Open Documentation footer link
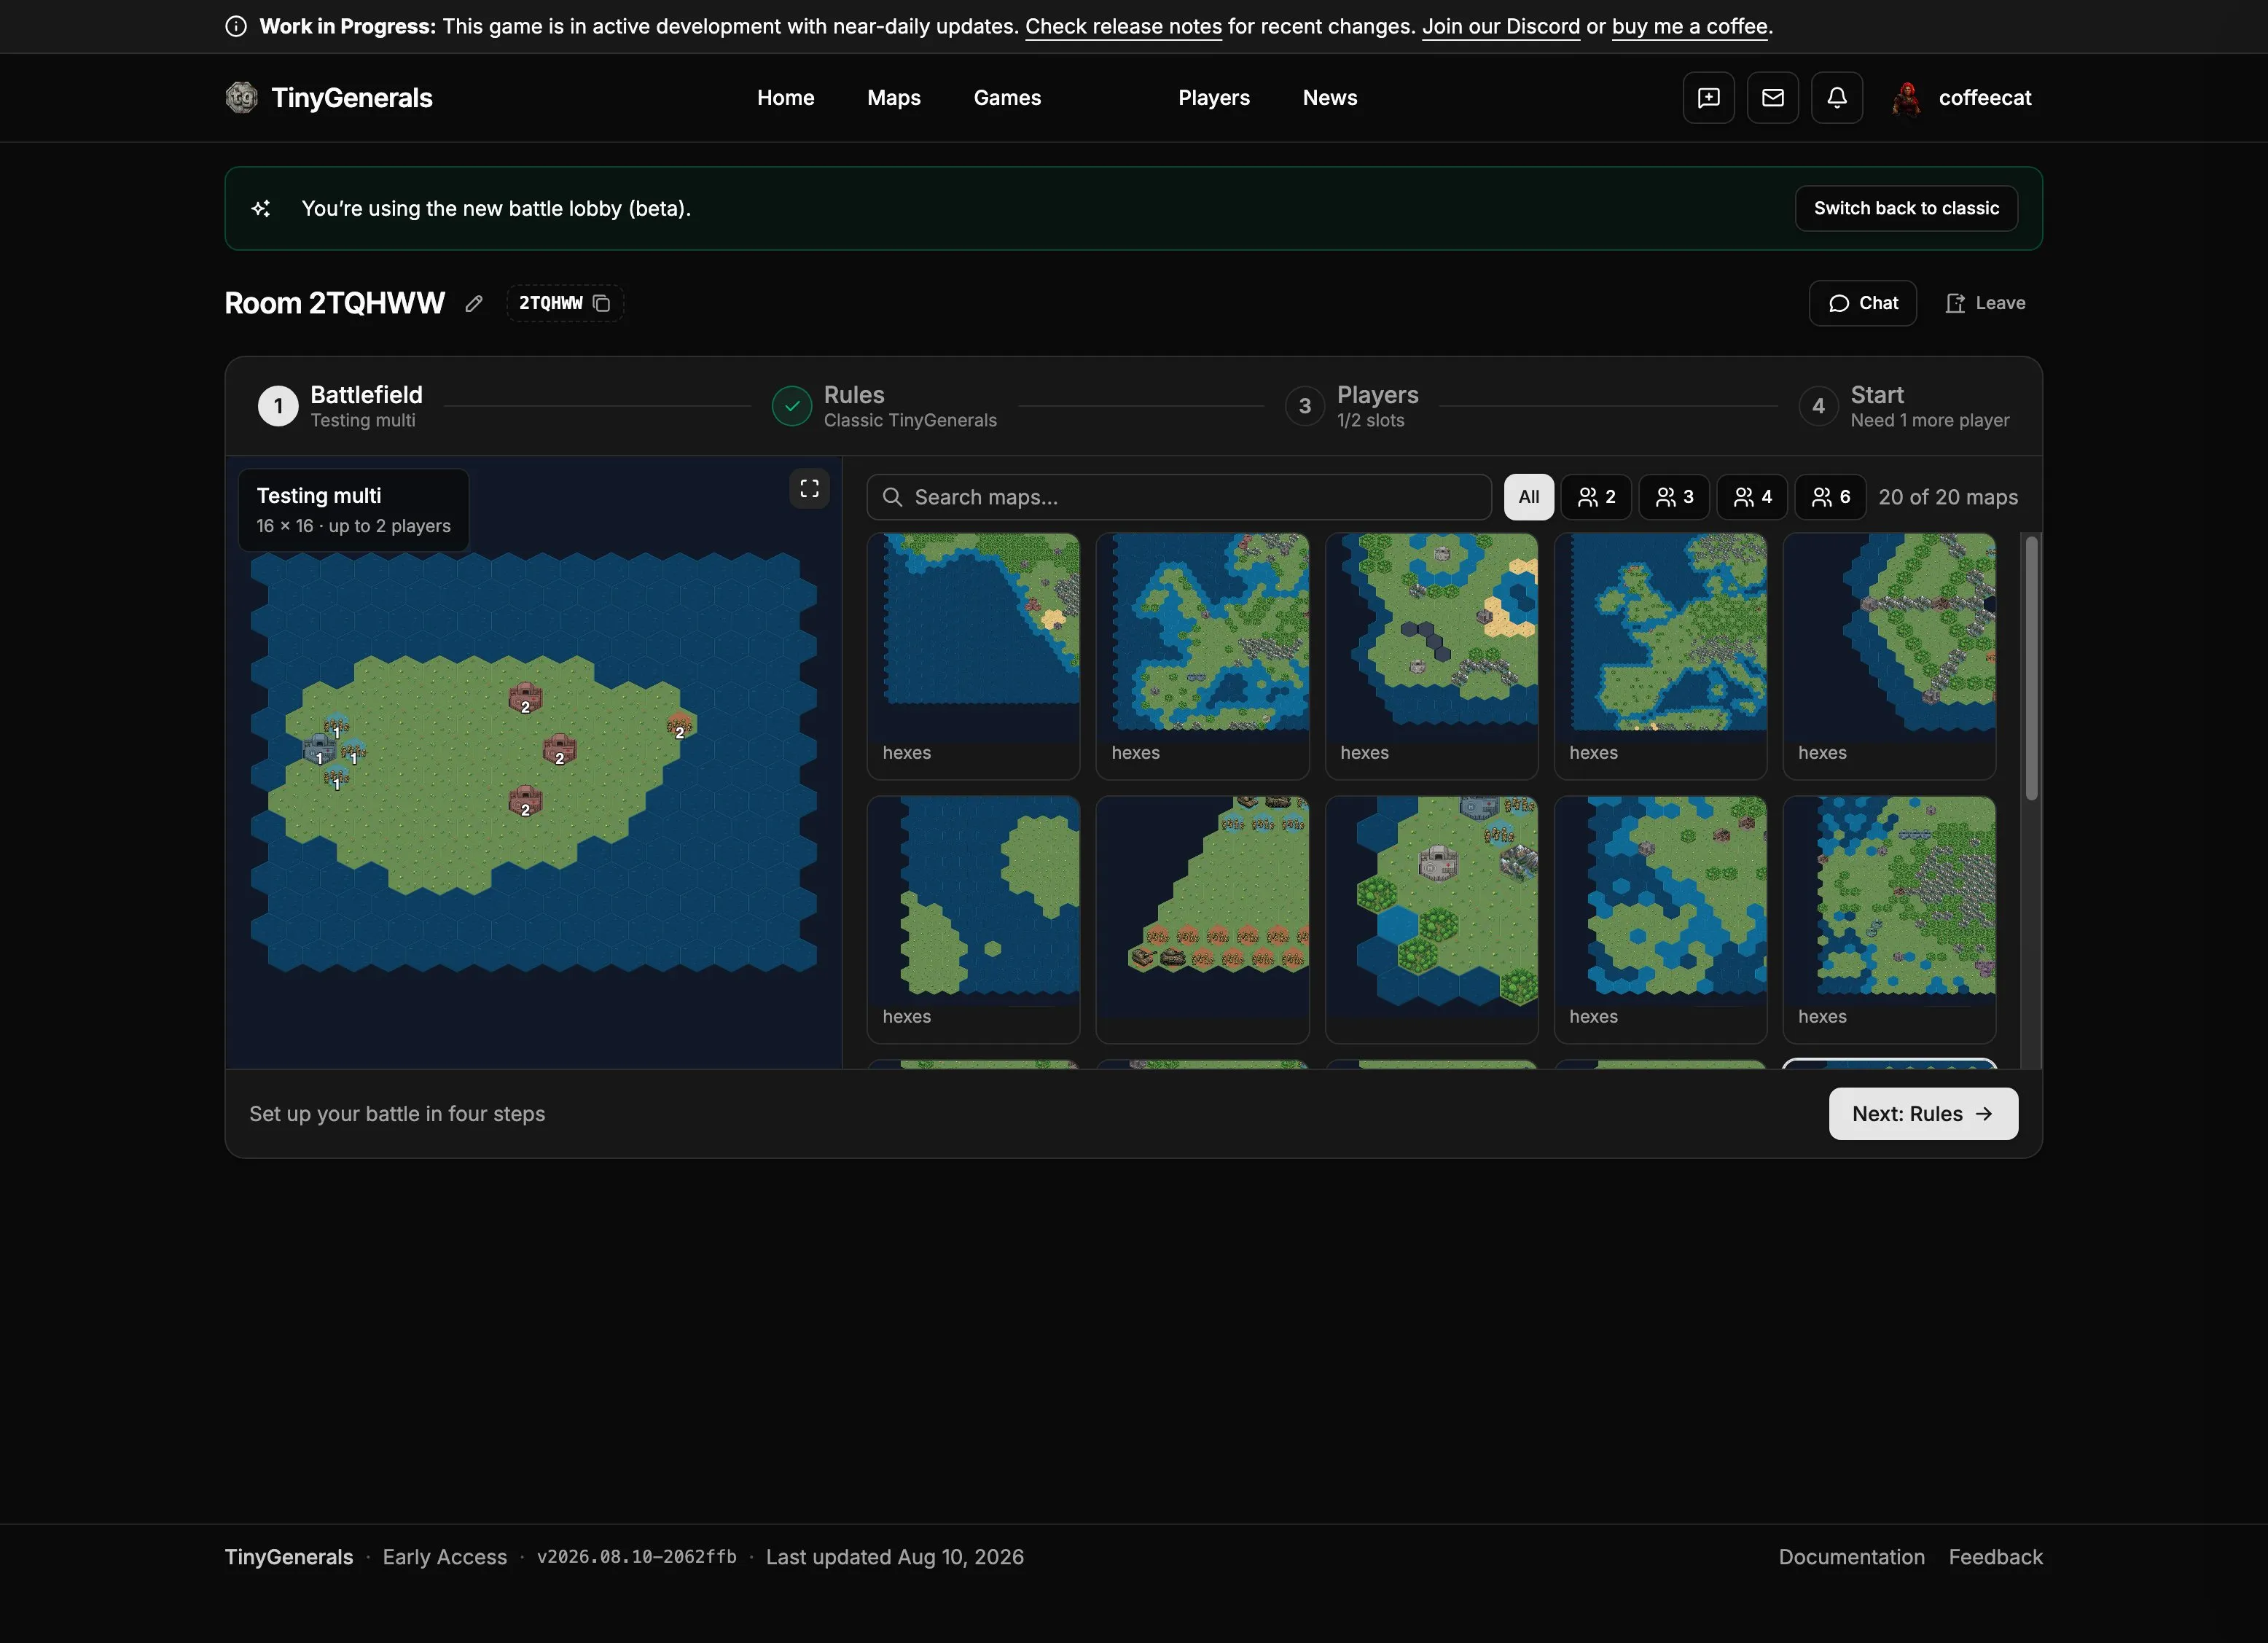2268x1643 pixels. 1851,1557
